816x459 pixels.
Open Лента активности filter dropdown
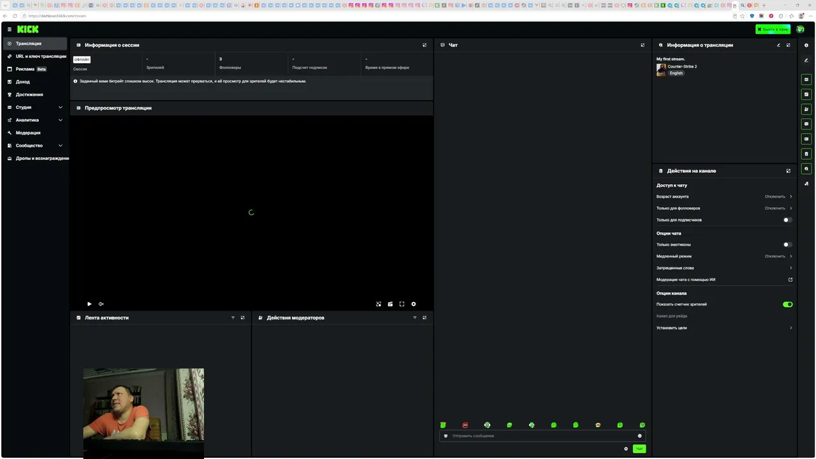[x=233, y=317]
